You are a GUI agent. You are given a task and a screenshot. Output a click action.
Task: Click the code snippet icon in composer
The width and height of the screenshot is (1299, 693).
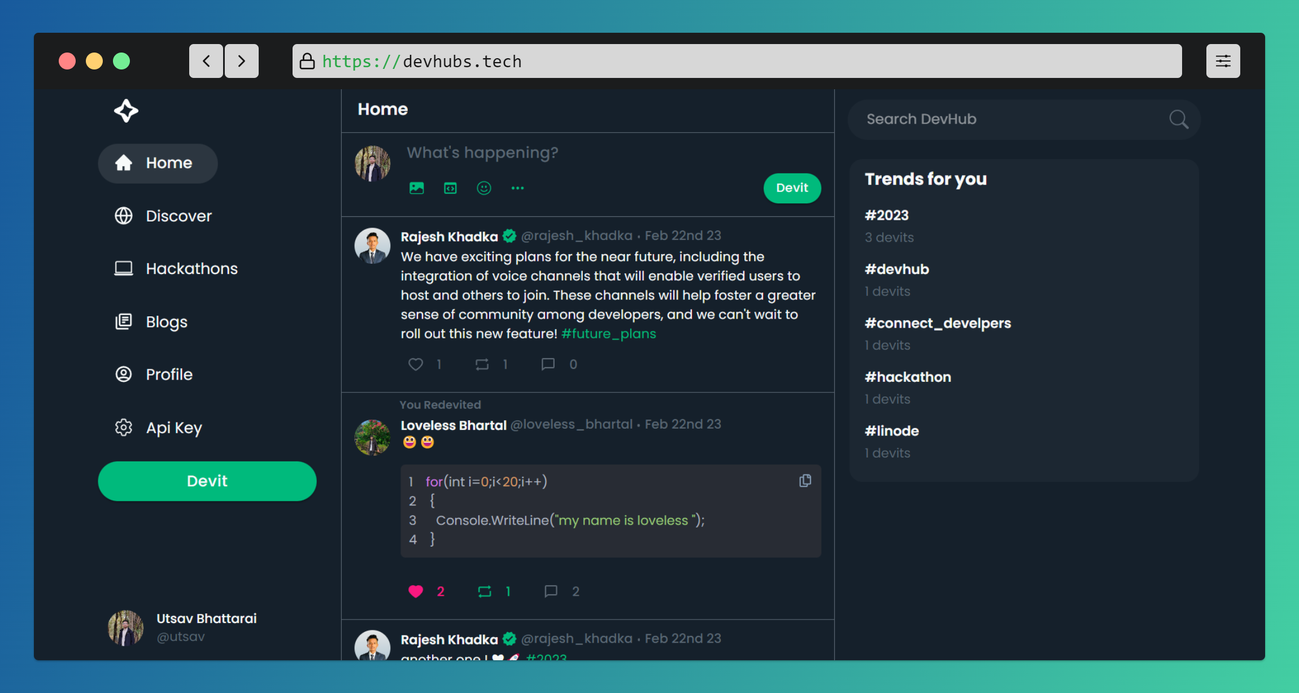tap(450, 188)
